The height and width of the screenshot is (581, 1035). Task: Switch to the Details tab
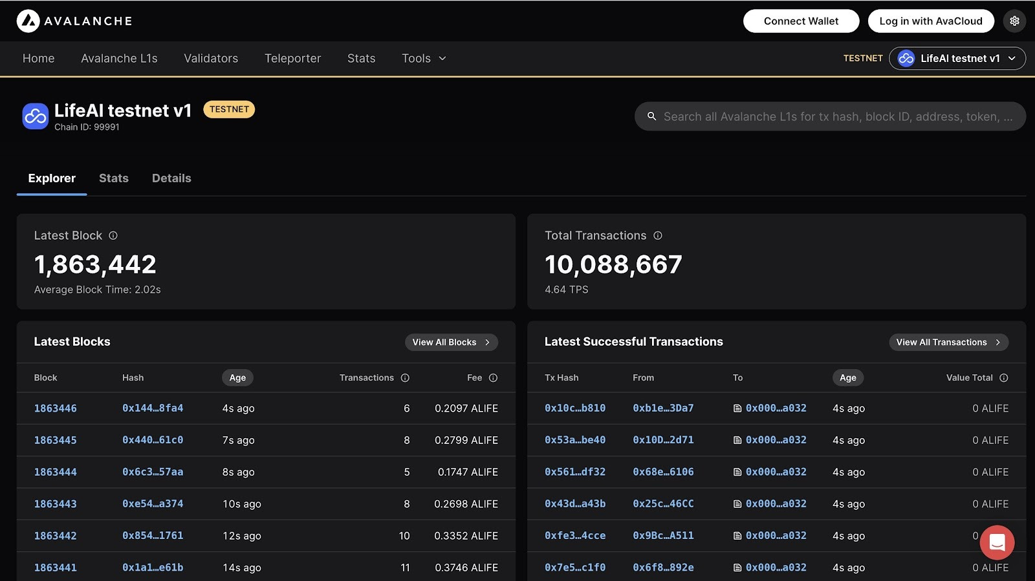point(171,178)
